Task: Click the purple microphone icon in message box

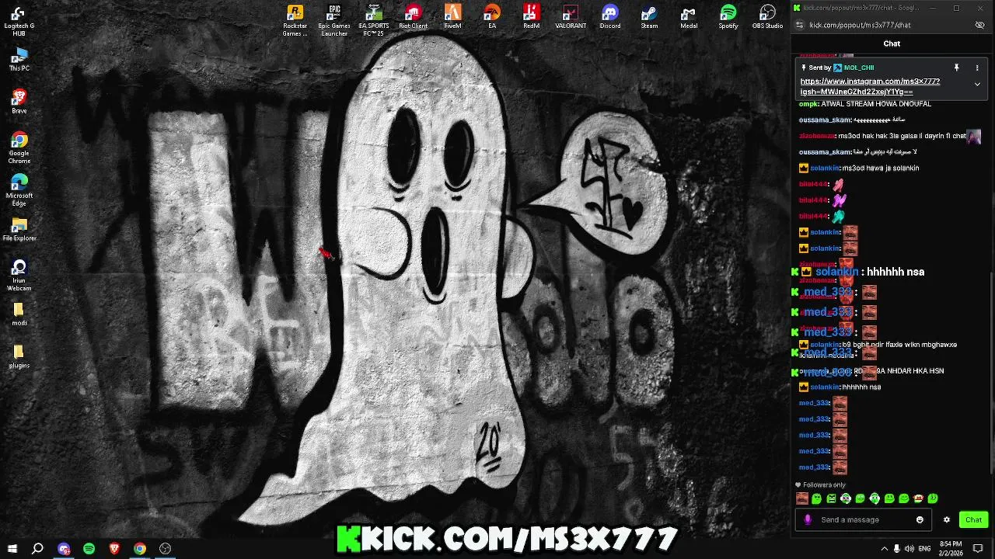Action: point(808,520)
